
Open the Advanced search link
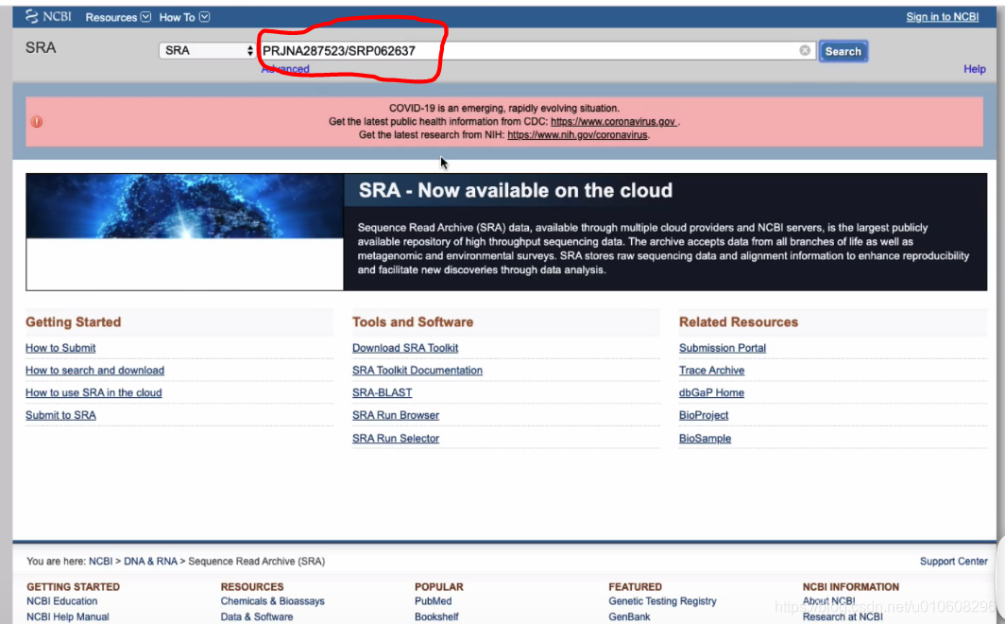pos(285,69)
